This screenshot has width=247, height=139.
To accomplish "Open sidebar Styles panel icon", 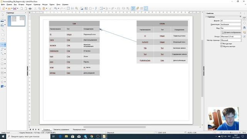I will pyautogui.click(x=244, y=27).
